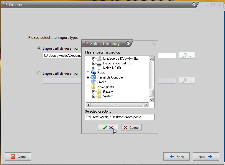Expand the Painel de Controle node
This screenshot has width=225, height=165.
pos(88,77)
